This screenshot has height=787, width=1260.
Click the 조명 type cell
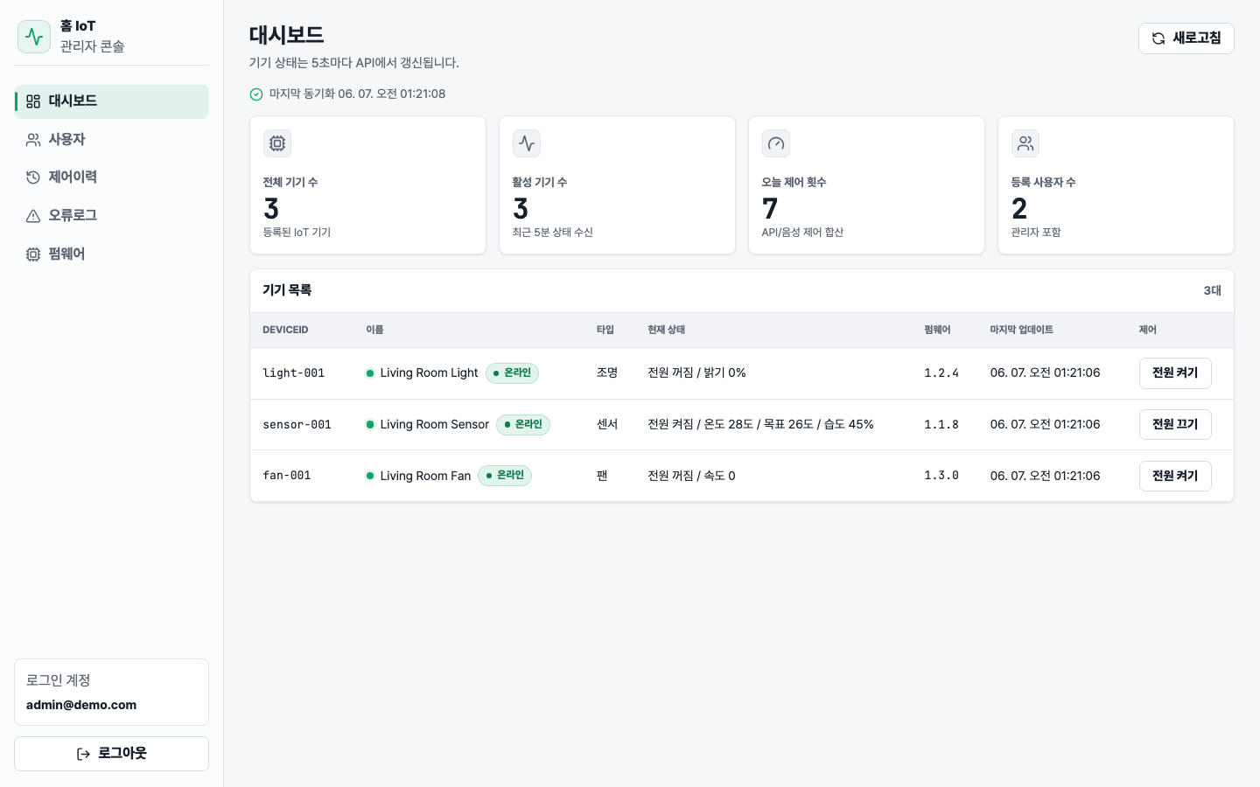coord(607,373)
